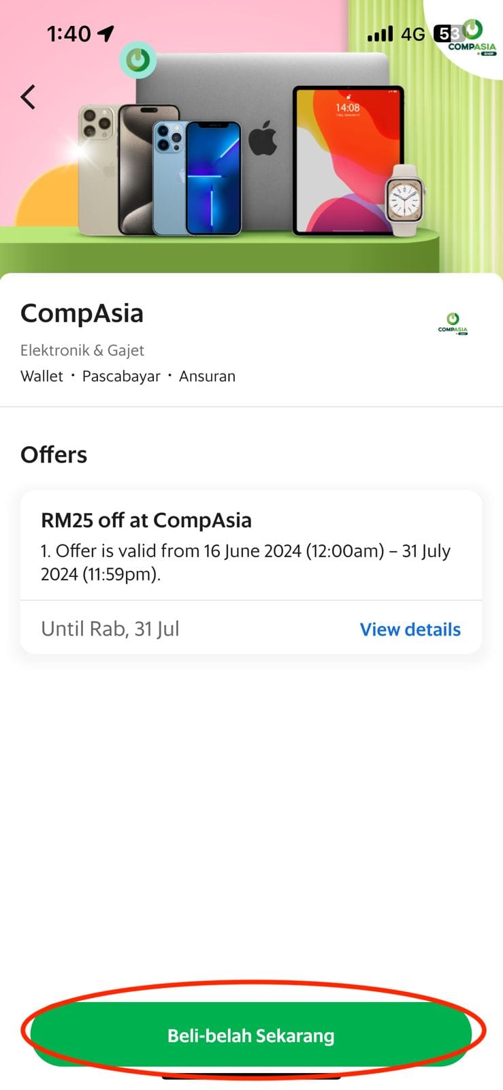Tap the Apple logo on the MacBook
Image resolution: width=503 pixels, height=1090 pixels.
point(263,139)
